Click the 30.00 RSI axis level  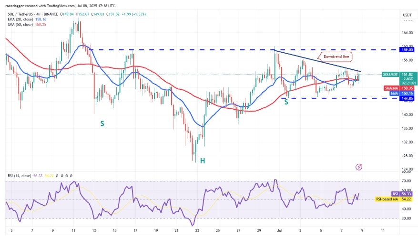(406, 218)
